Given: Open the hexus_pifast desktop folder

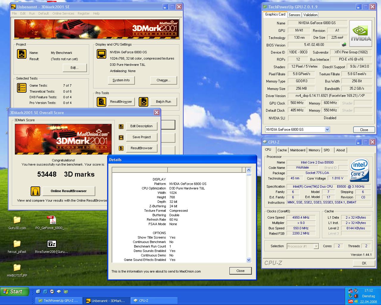Looking at the screenshot, I should pyautogui.click(x=17, y=246).
